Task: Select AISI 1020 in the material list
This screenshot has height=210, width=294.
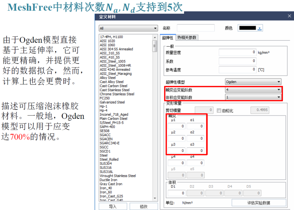Action: point(107,41)
